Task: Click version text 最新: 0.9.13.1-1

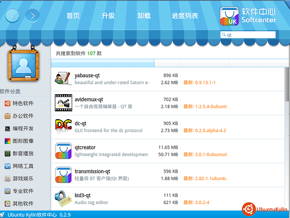Action: [x=199, y=82]
